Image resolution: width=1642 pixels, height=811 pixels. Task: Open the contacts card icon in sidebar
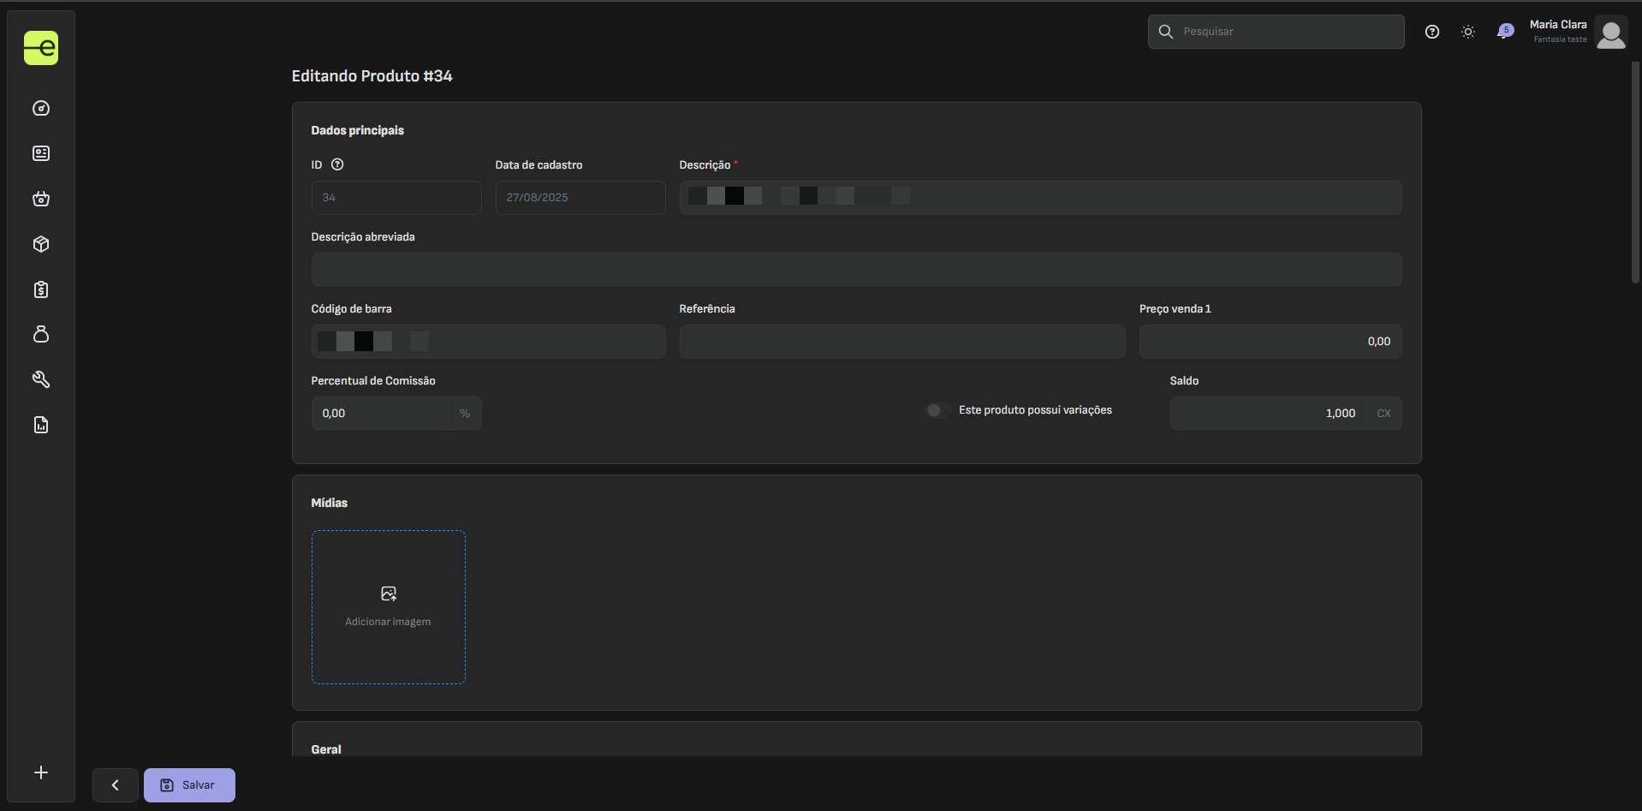41,153
